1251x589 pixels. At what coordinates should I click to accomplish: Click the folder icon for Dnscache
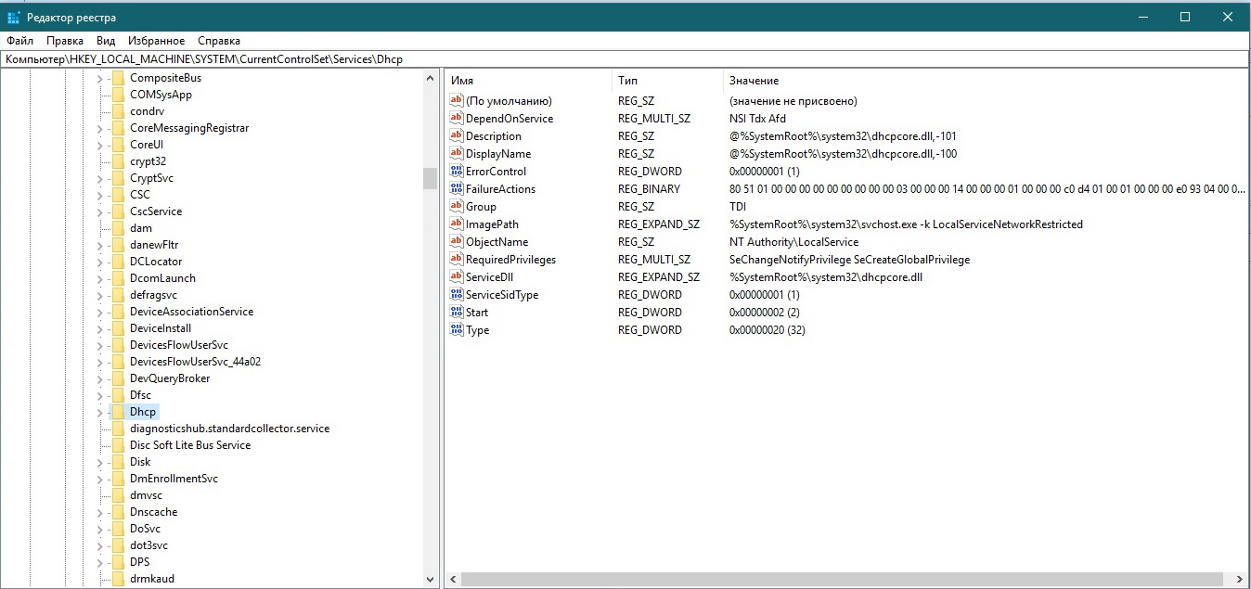point(117,512)
